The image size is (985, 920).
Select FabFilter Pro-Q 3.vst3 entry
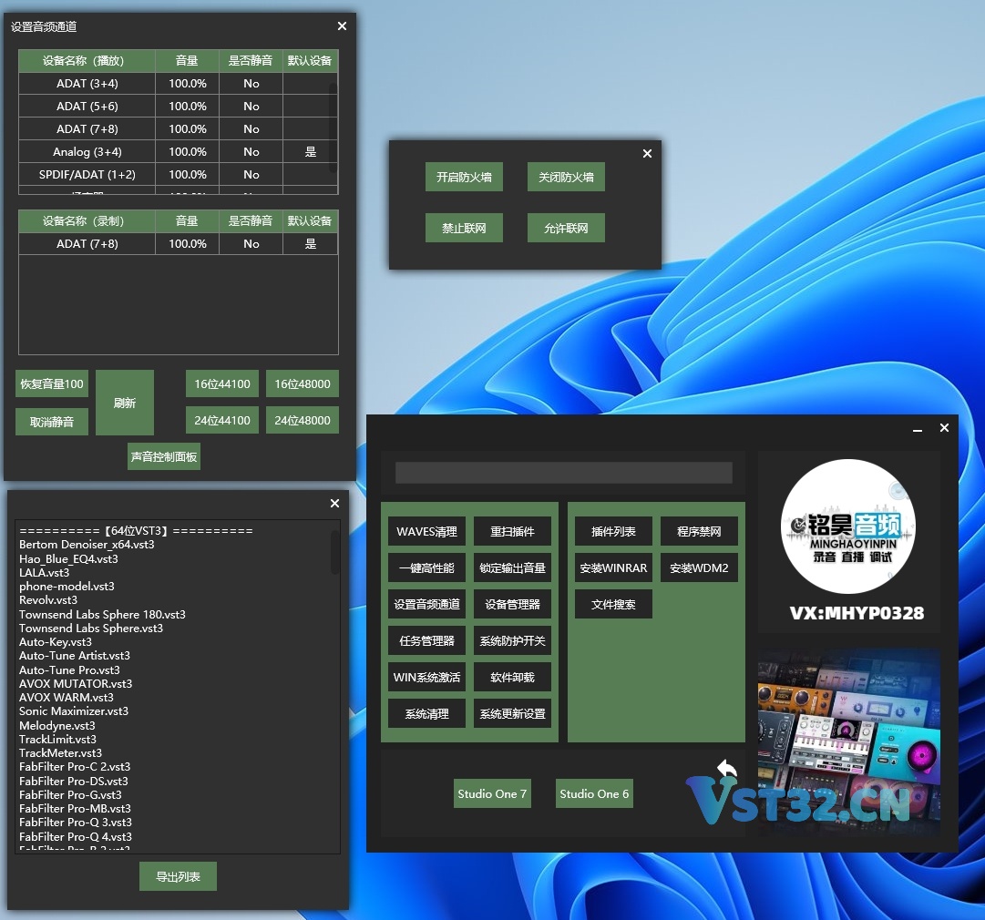point(76,822)
